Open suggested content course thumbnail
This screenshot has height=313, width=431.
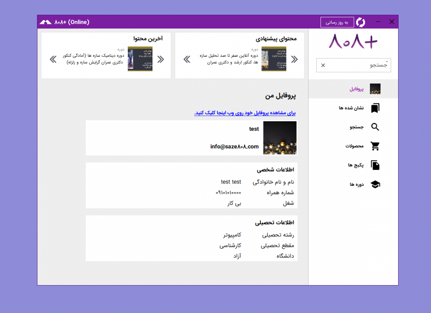(273, 59)
